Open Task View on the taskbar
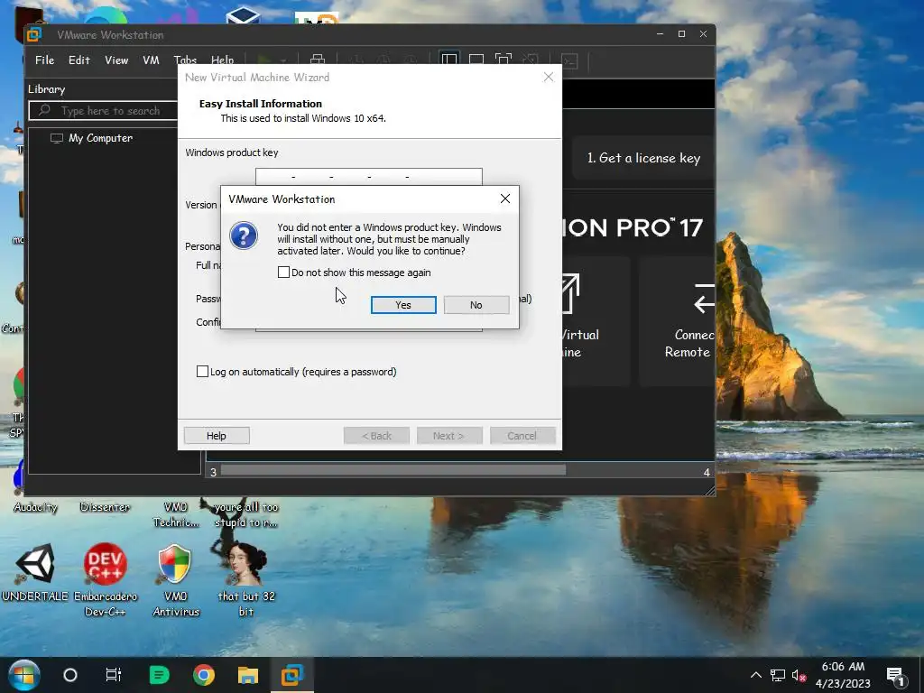 pyautogui.click(x=113, y=675)
